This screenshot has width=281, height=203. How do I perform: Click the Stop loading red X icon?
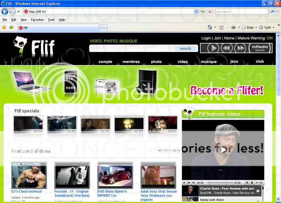click(210, 12)
